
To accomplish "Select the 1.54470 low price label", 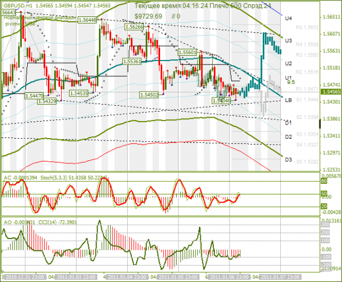I will click(x=34, y=95).
